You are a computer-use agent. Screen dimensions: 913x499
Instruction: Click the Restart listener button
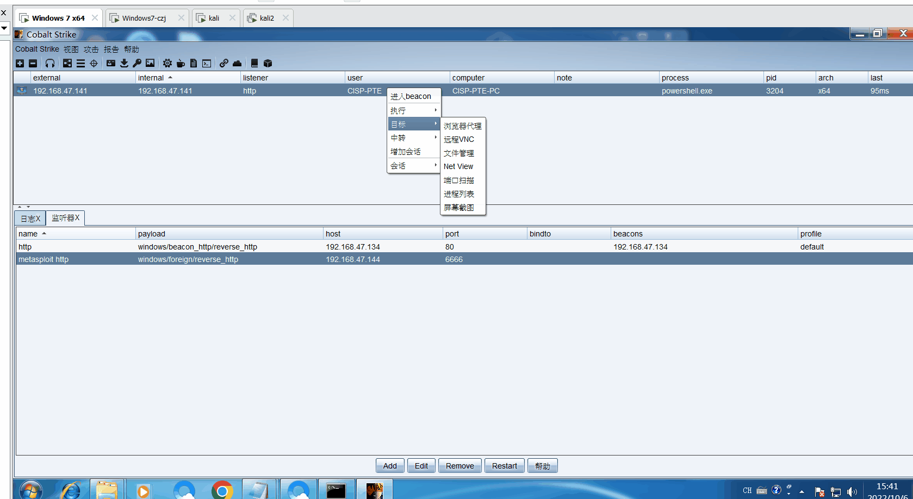click(x=505, y=466)
